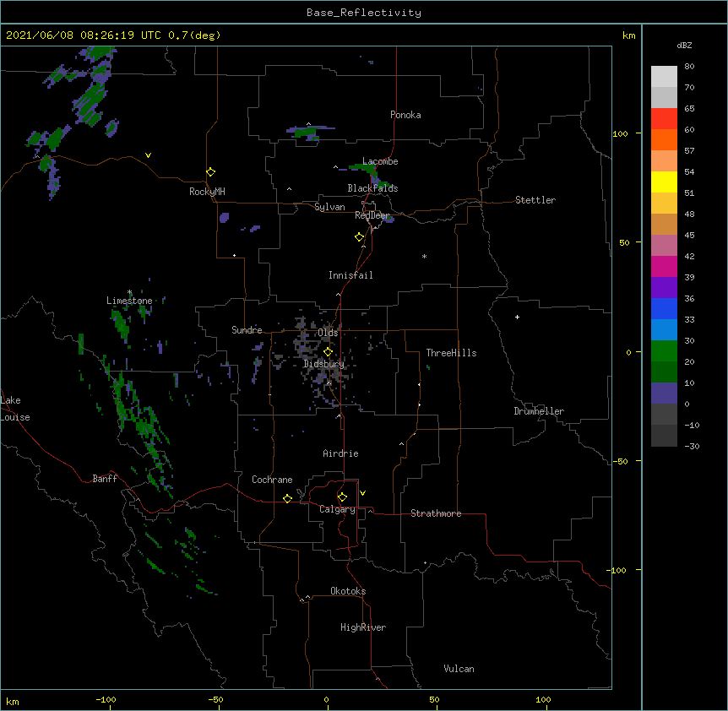Click the Limestone label
The width and height of the screenshot is (728, 711).
click(x=129, y=301)
